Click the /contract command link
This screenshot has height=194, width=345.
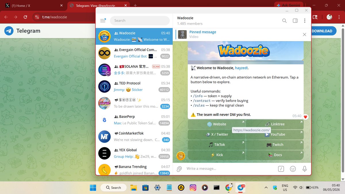202,101
